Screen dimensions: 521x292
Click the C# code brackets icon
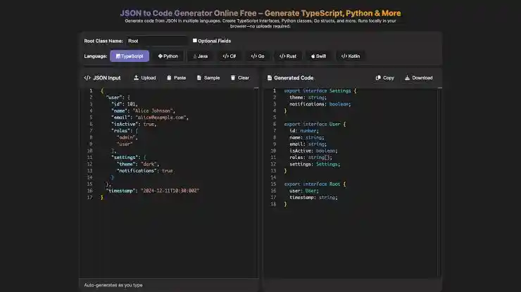225,56
